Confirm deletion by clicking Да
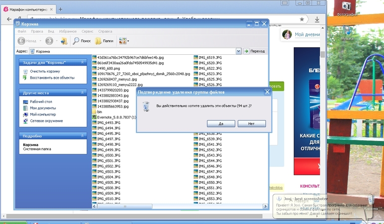The height and width of the screenshot is (224, 384). click(220, 123)
